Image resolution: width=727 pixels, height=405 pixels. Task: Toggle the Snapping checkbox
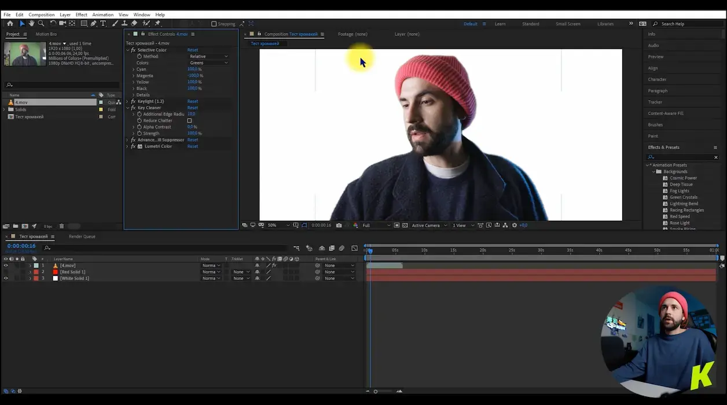(214, 24)
